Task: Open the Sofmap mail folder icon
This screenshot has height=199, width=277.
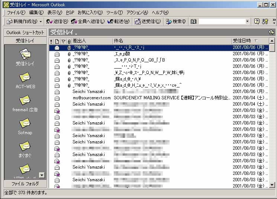Action: pos(25,124)
